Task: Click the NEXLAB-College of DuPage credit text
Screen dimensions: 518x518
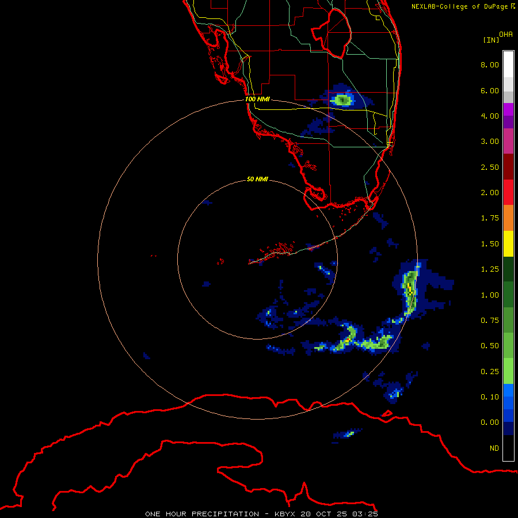Action: click(459, 6)
